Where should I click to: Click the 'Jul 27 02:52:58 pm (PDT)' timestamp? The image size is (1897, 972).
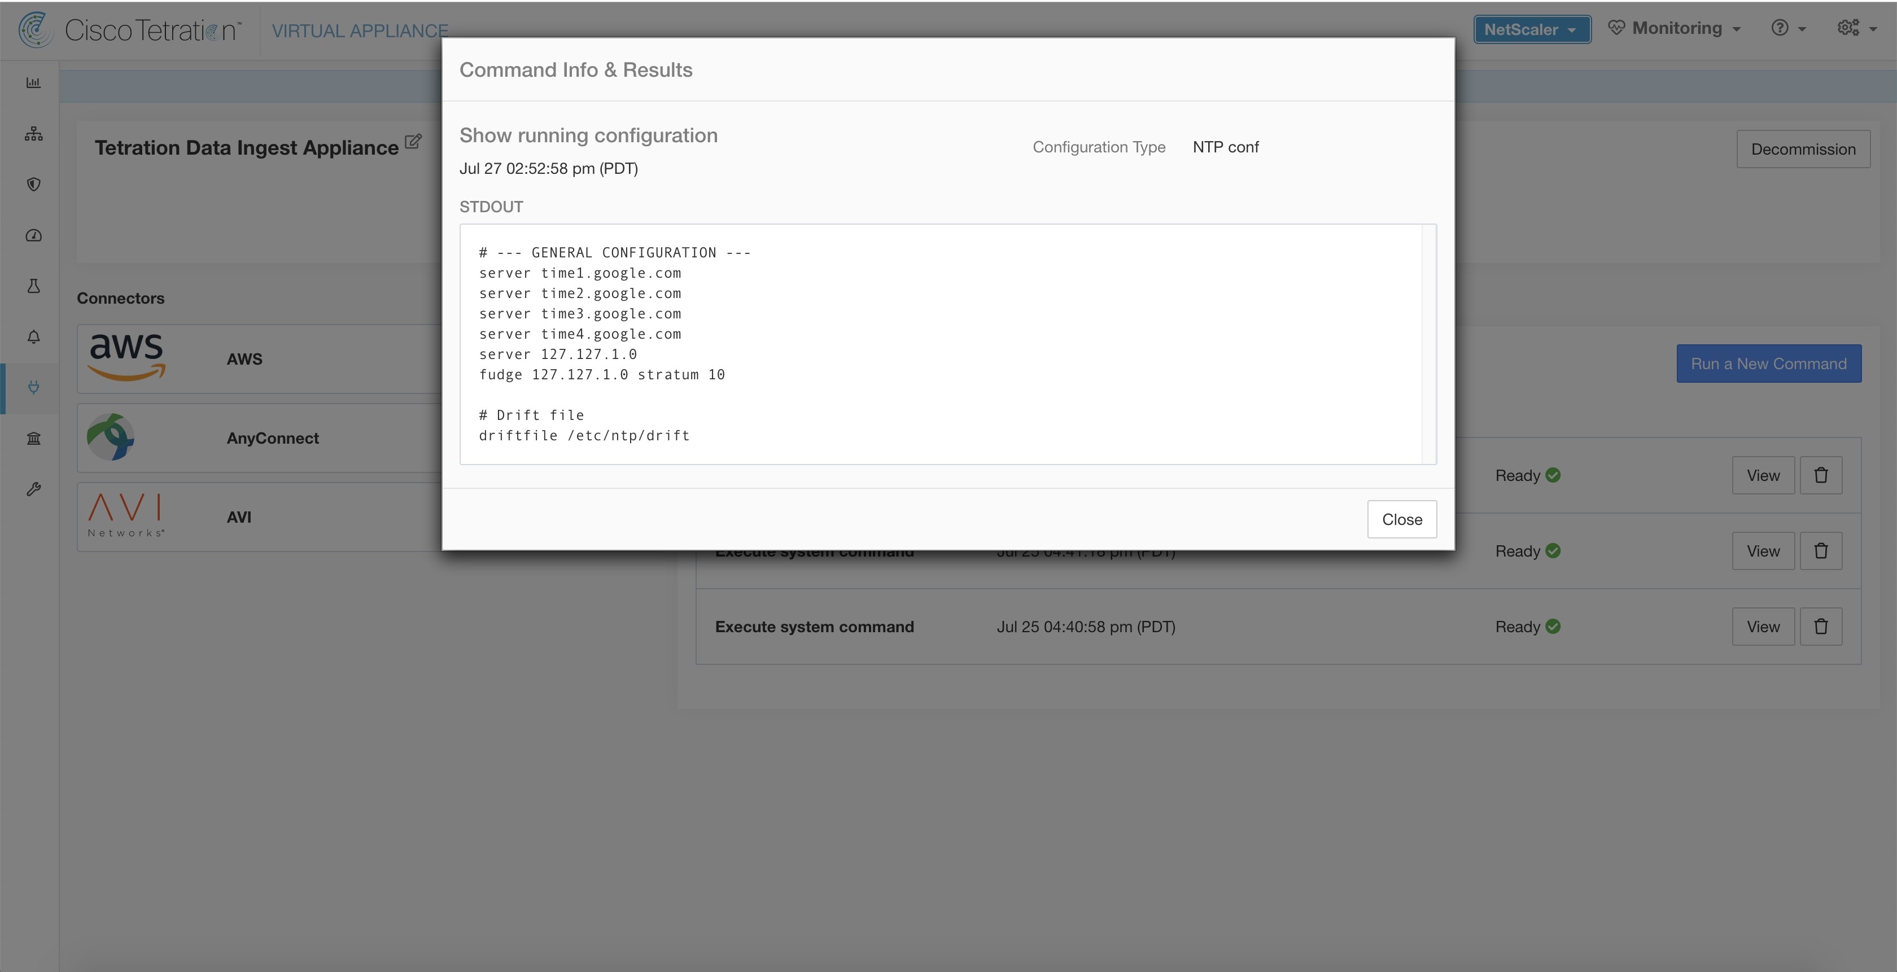(549, 169)
